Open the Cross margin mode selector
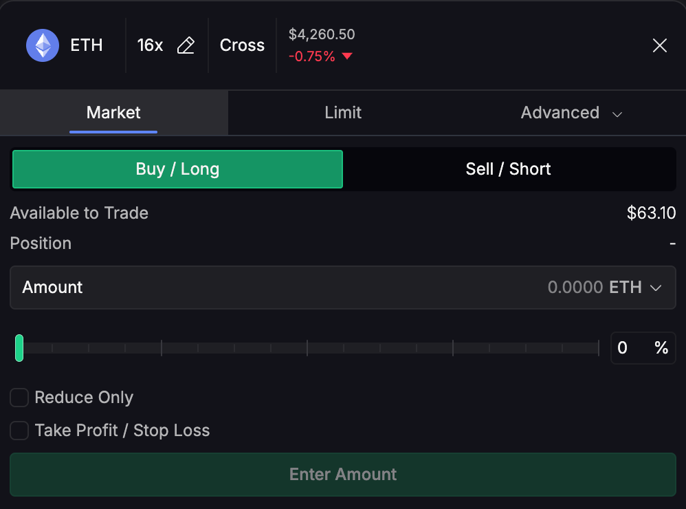The width and height of the screenshot is (686, 509). pos(242,45)
